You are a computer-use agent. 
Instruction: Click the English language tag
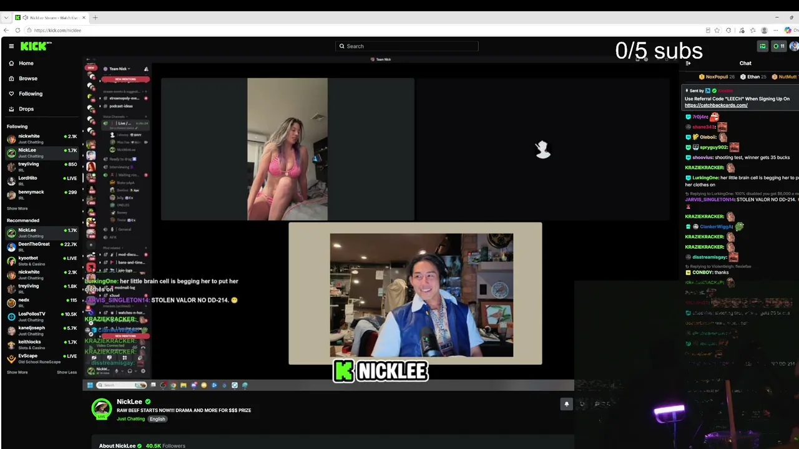click(157, 419)
